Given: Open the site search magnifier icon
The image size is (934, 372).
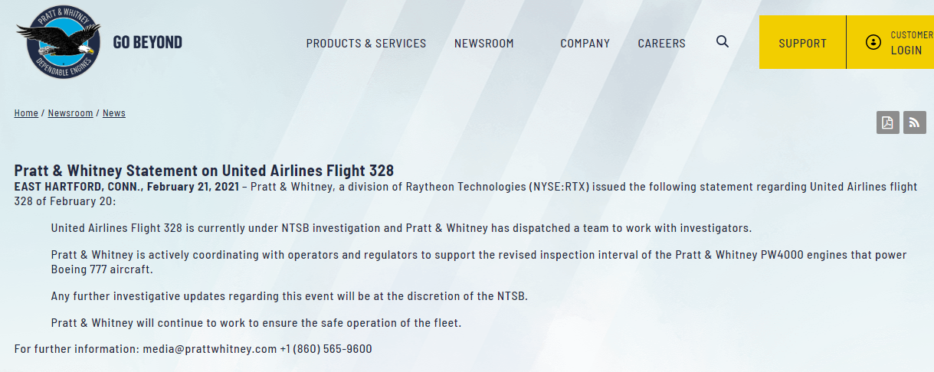Looking at the screenshot, I should [723, 42].
